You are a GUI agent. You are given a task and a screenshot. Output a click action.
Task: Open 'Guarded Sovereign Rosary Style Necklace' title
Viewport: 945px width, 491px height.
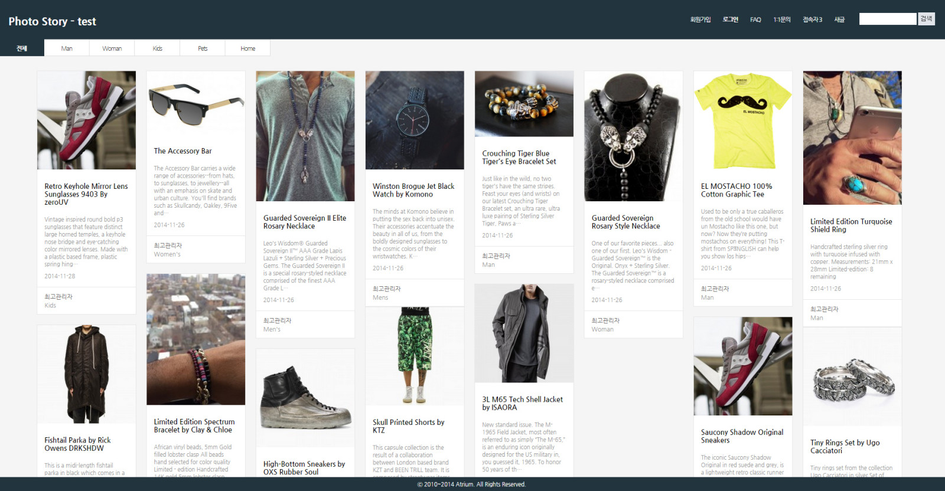(625, 222)
